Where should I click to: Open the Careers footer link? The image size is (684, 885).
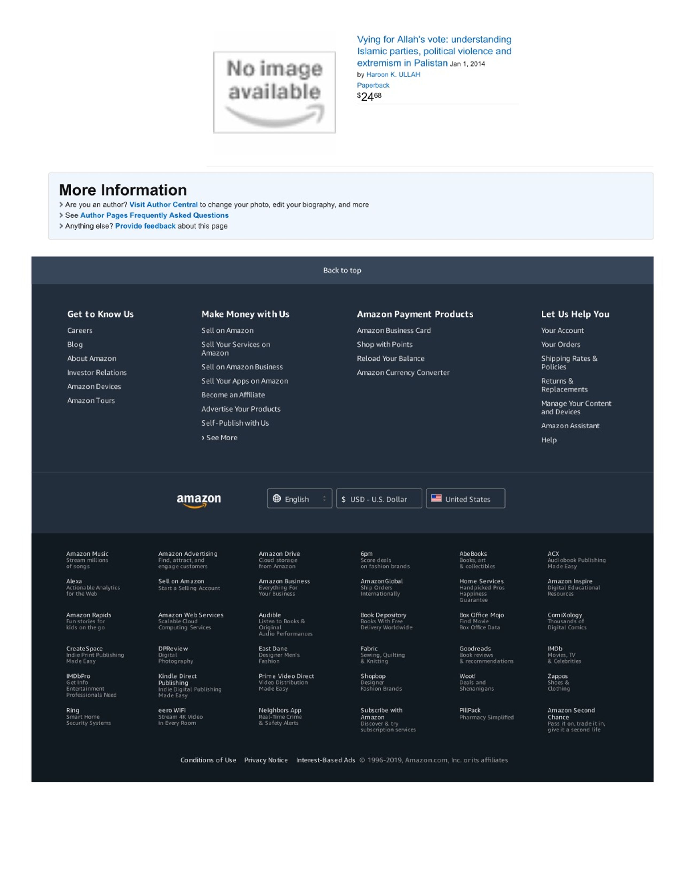80,330
